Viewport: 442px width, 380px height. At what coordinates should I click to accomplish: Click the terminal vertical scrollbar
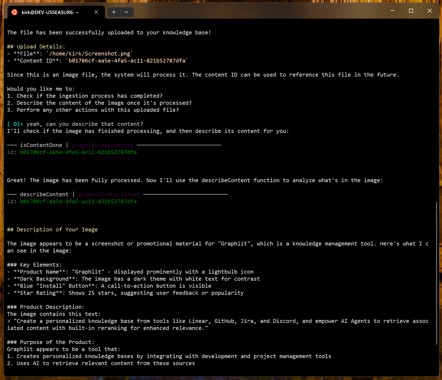436,273
